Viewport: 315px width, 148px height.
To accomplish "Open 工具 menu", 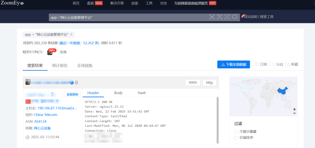I will point(149,3).
